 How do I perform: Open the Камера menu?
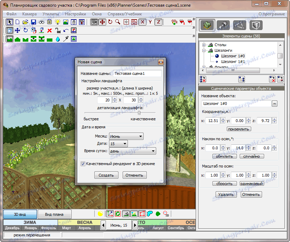(x=29, y=14)
